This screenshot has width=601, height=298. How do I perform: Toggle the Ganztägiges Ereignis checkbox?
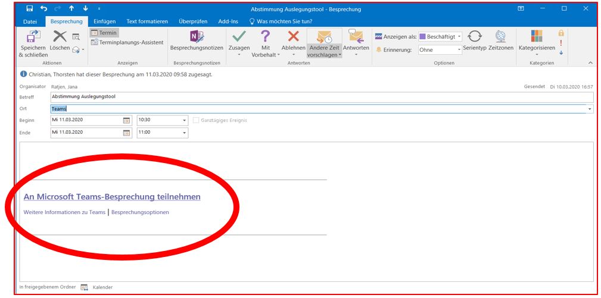pyautogui.click(x=196, y=120)
